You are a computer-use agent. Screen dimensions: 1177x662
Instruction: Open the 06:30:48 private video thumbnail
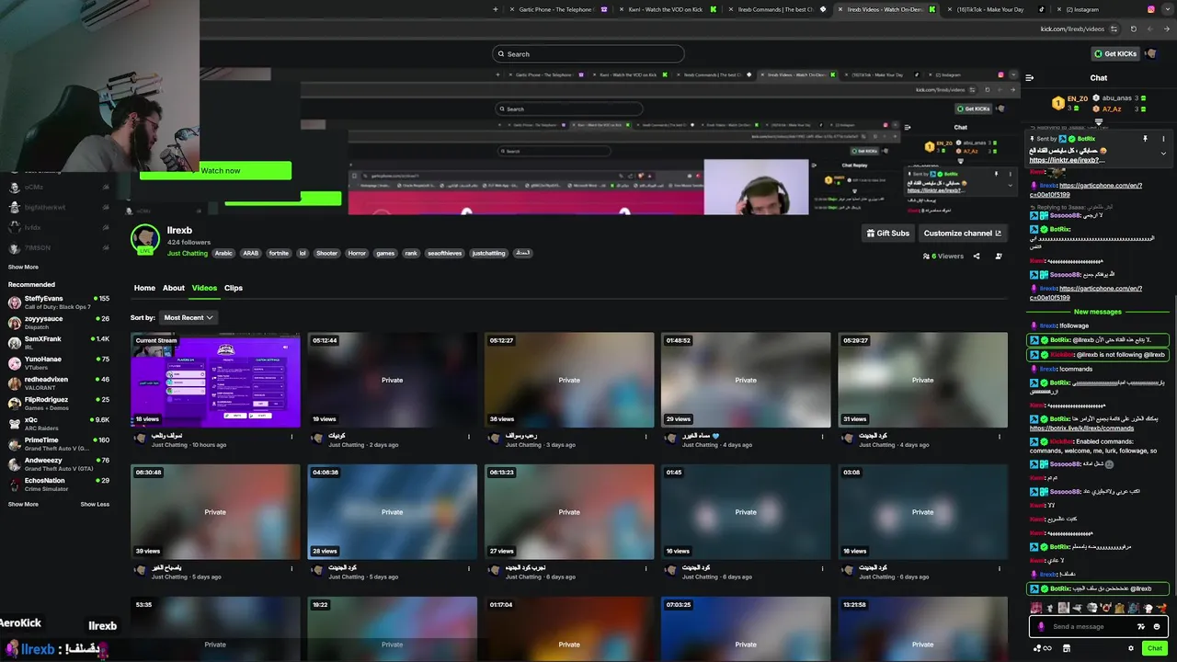(x=215, y=511)
